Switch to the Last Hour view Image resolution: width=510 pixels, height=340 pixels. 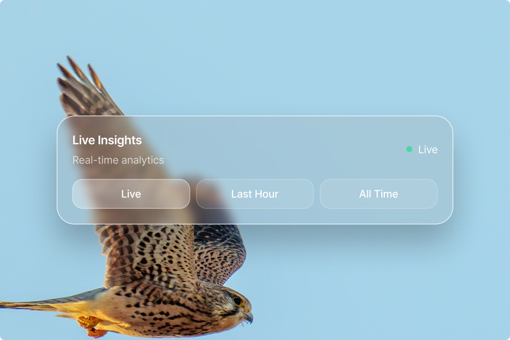255,194
